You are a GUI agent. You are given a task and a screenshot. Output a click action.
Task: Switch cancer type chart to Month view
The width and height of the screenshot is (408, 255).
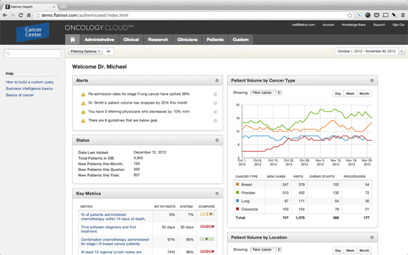364,94
